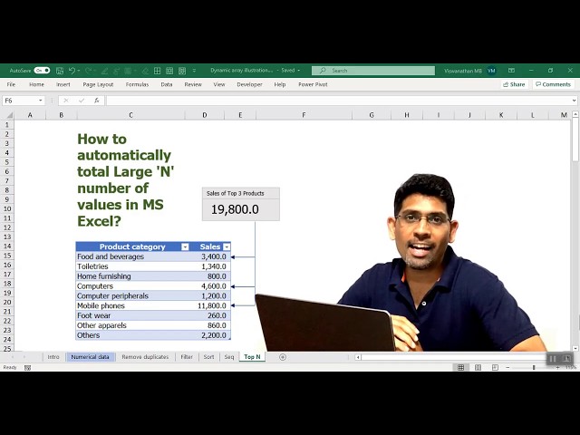Open the Help ribbon tab
The width and height of the screenshot is (580, 435).
(280, 84)
